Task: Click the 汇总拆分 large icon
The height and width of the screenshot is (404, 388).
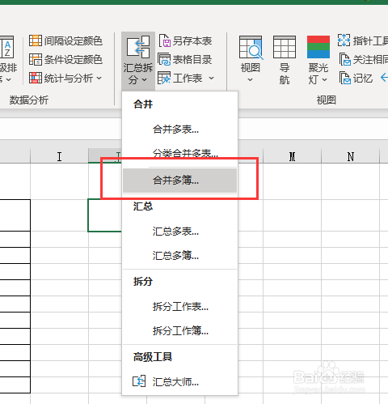Action: coord(138,47)
